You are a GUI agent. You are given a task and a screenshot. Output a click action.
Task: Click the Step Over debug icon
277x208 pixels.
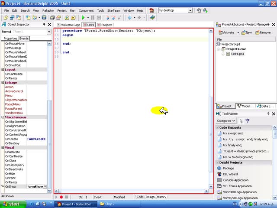pyautogui.click(x=113, y=17)
